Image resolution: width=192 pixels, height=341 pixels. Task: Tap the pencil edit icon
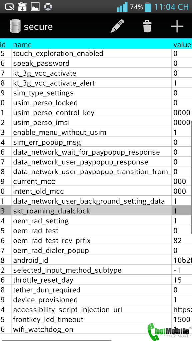pos(117,26)
